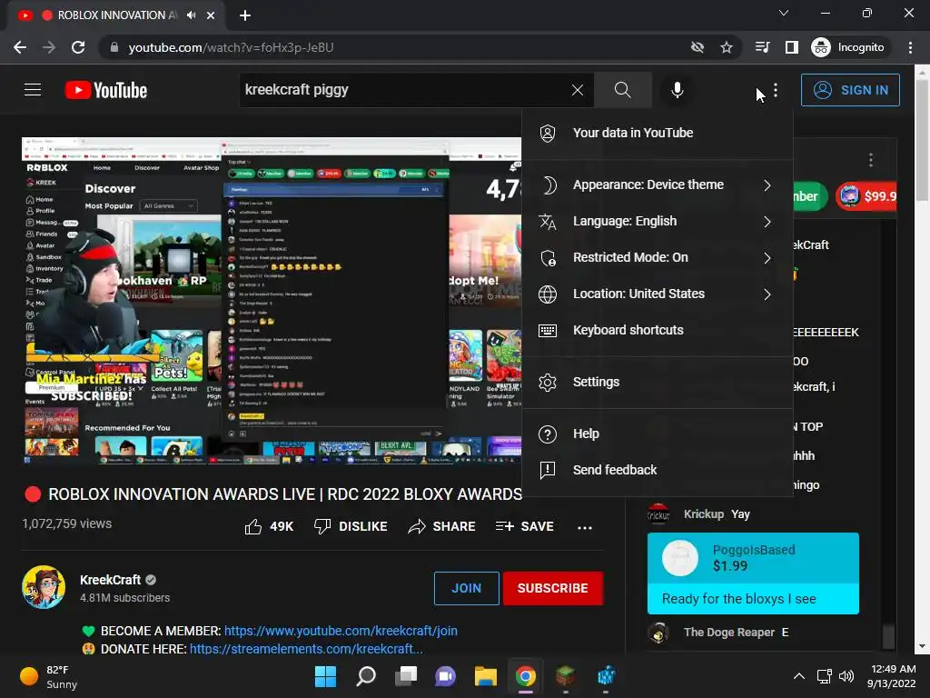
Task: Open Keyboard shortcuts entry
Action: [x=658, y=330]
